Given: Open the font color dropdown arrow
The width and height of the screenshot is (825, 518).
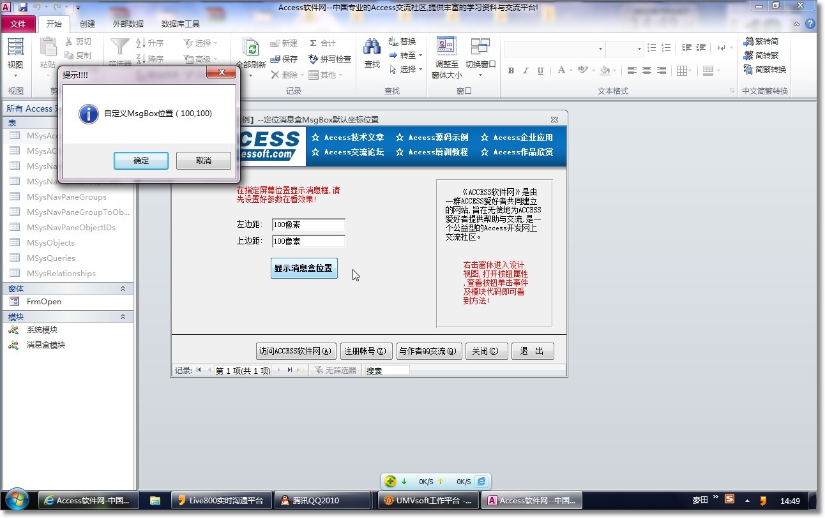Looking at the screenshot, I should click(570, 70).
